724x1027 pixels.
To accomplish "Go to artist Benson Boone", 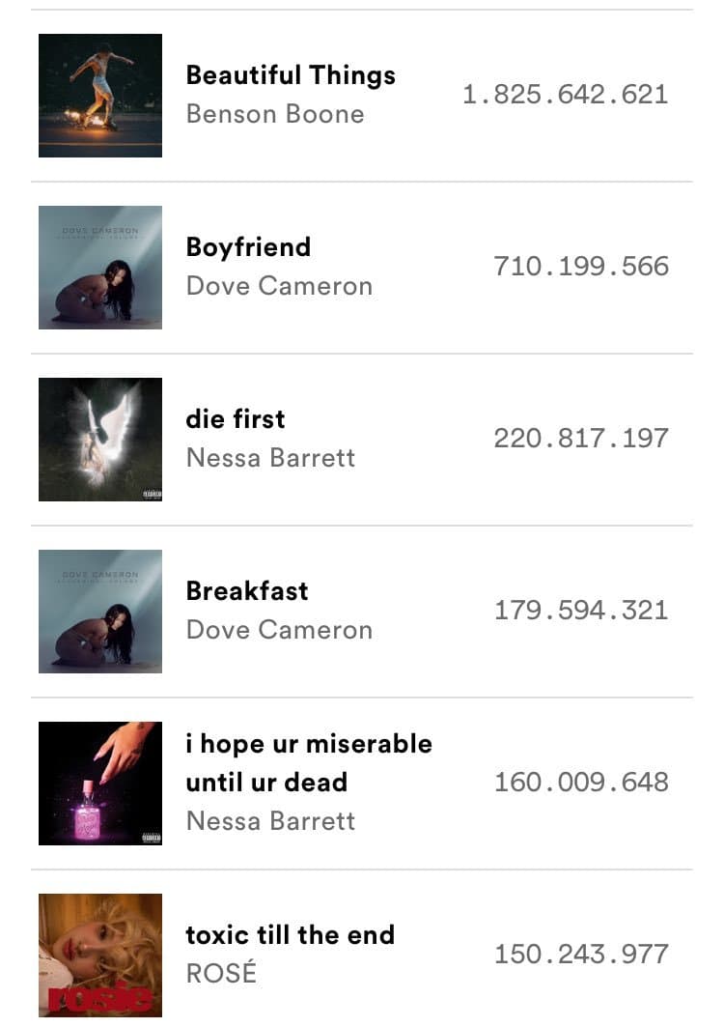I will tap(275, 115).
